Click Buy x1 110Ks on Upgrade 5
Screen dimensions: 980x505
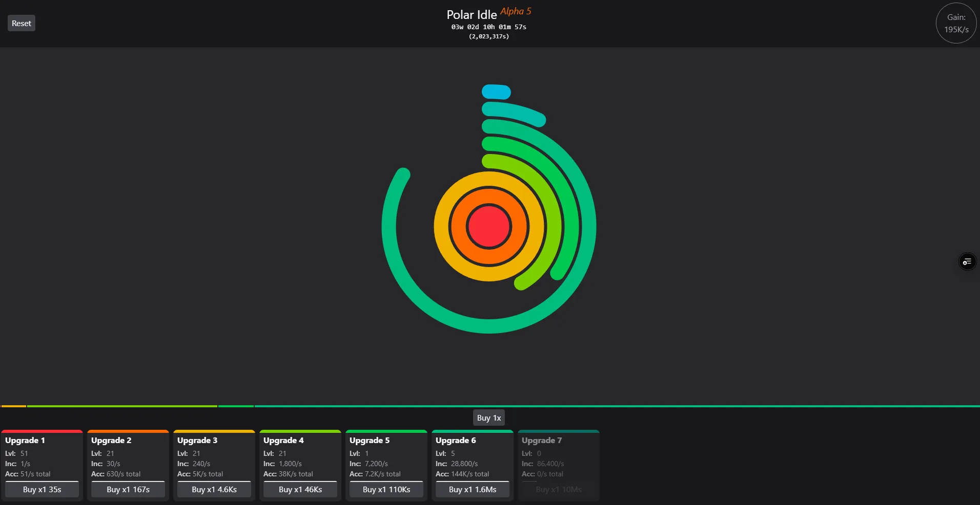click(386, 489)
